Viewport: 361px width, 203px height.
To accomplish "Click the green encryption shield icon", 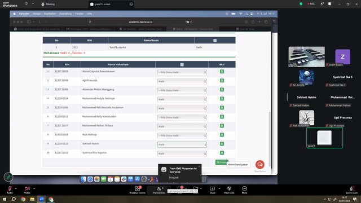I will pyautogui.click(x=301, y=4).
